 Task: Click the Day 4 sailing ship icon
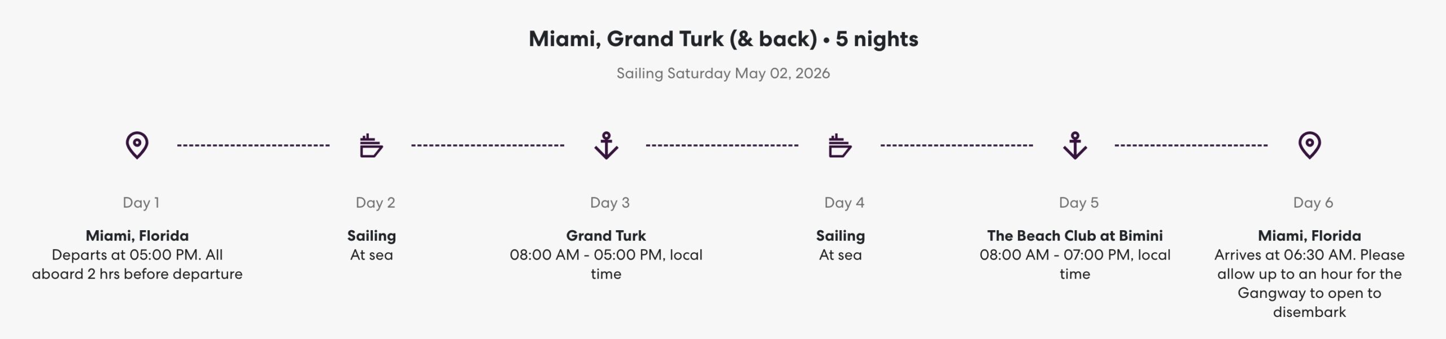pyautogui.click(x=840, y=146)
